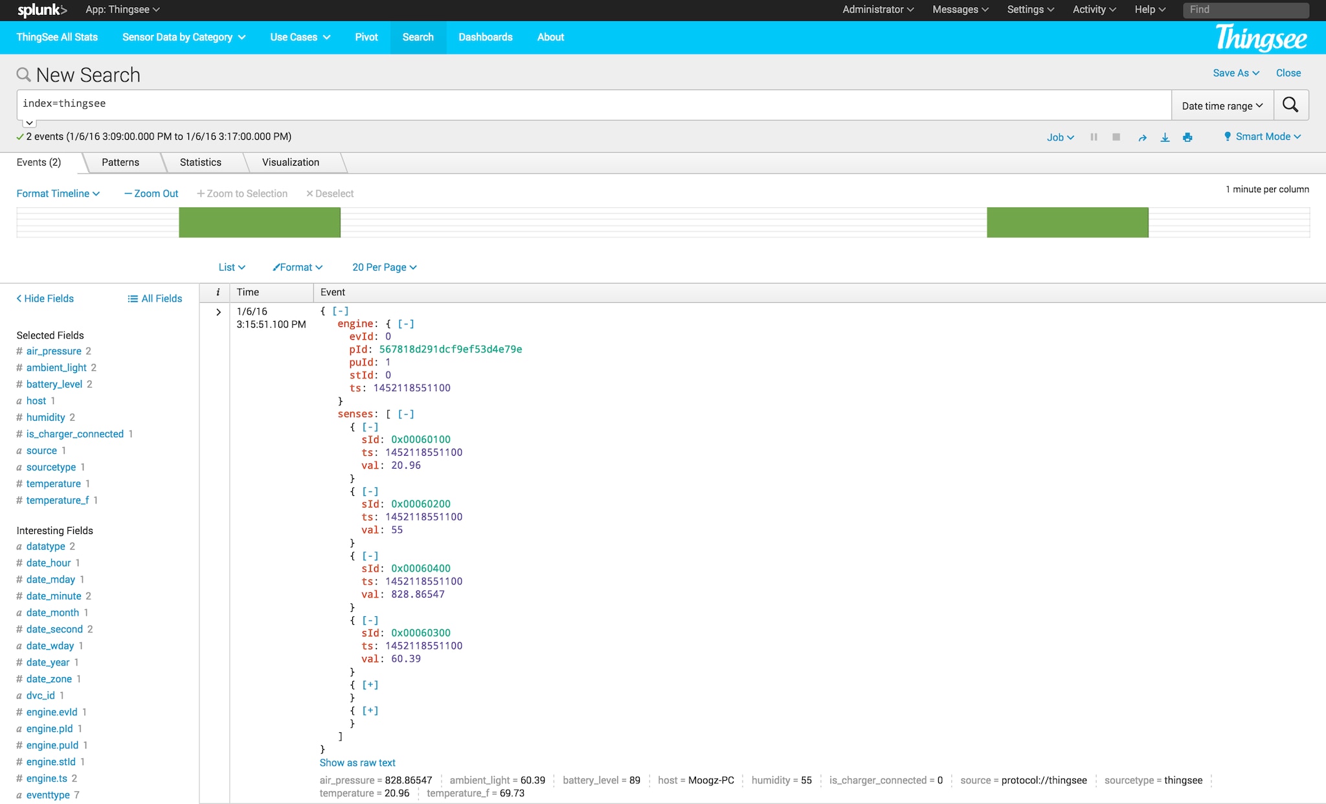Click the index=thingsee search field
Screen dimensions: 1326x804
(594, 105)
